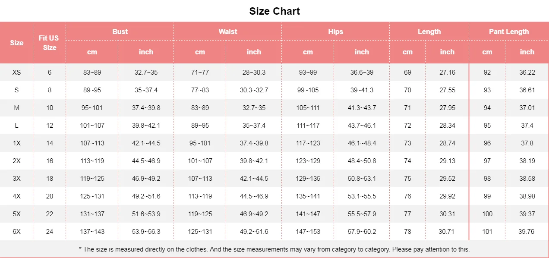549x258 pixels.
Task: Select the 6X size row label
Action: pyautogui.click(x=16, y=232)
